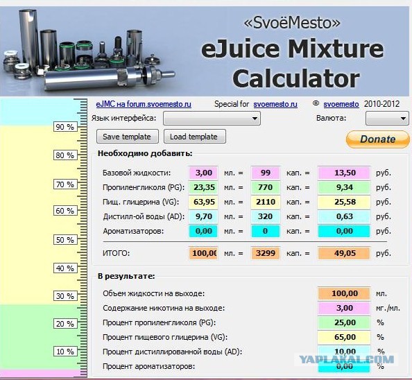Select the PG 23,35 ml field
Image resolution: width=412 pixels, height=380 pixels.
click(x=203, y=187)
